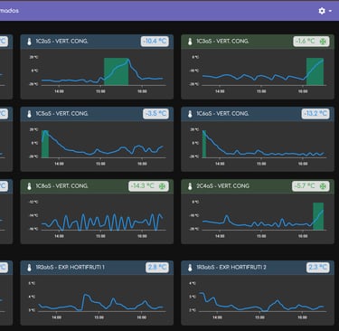Click the green highlighted band in the 2C4aS chart
Image resolution: width=339 pixels, height=331 pixels.
click(318, 216)
